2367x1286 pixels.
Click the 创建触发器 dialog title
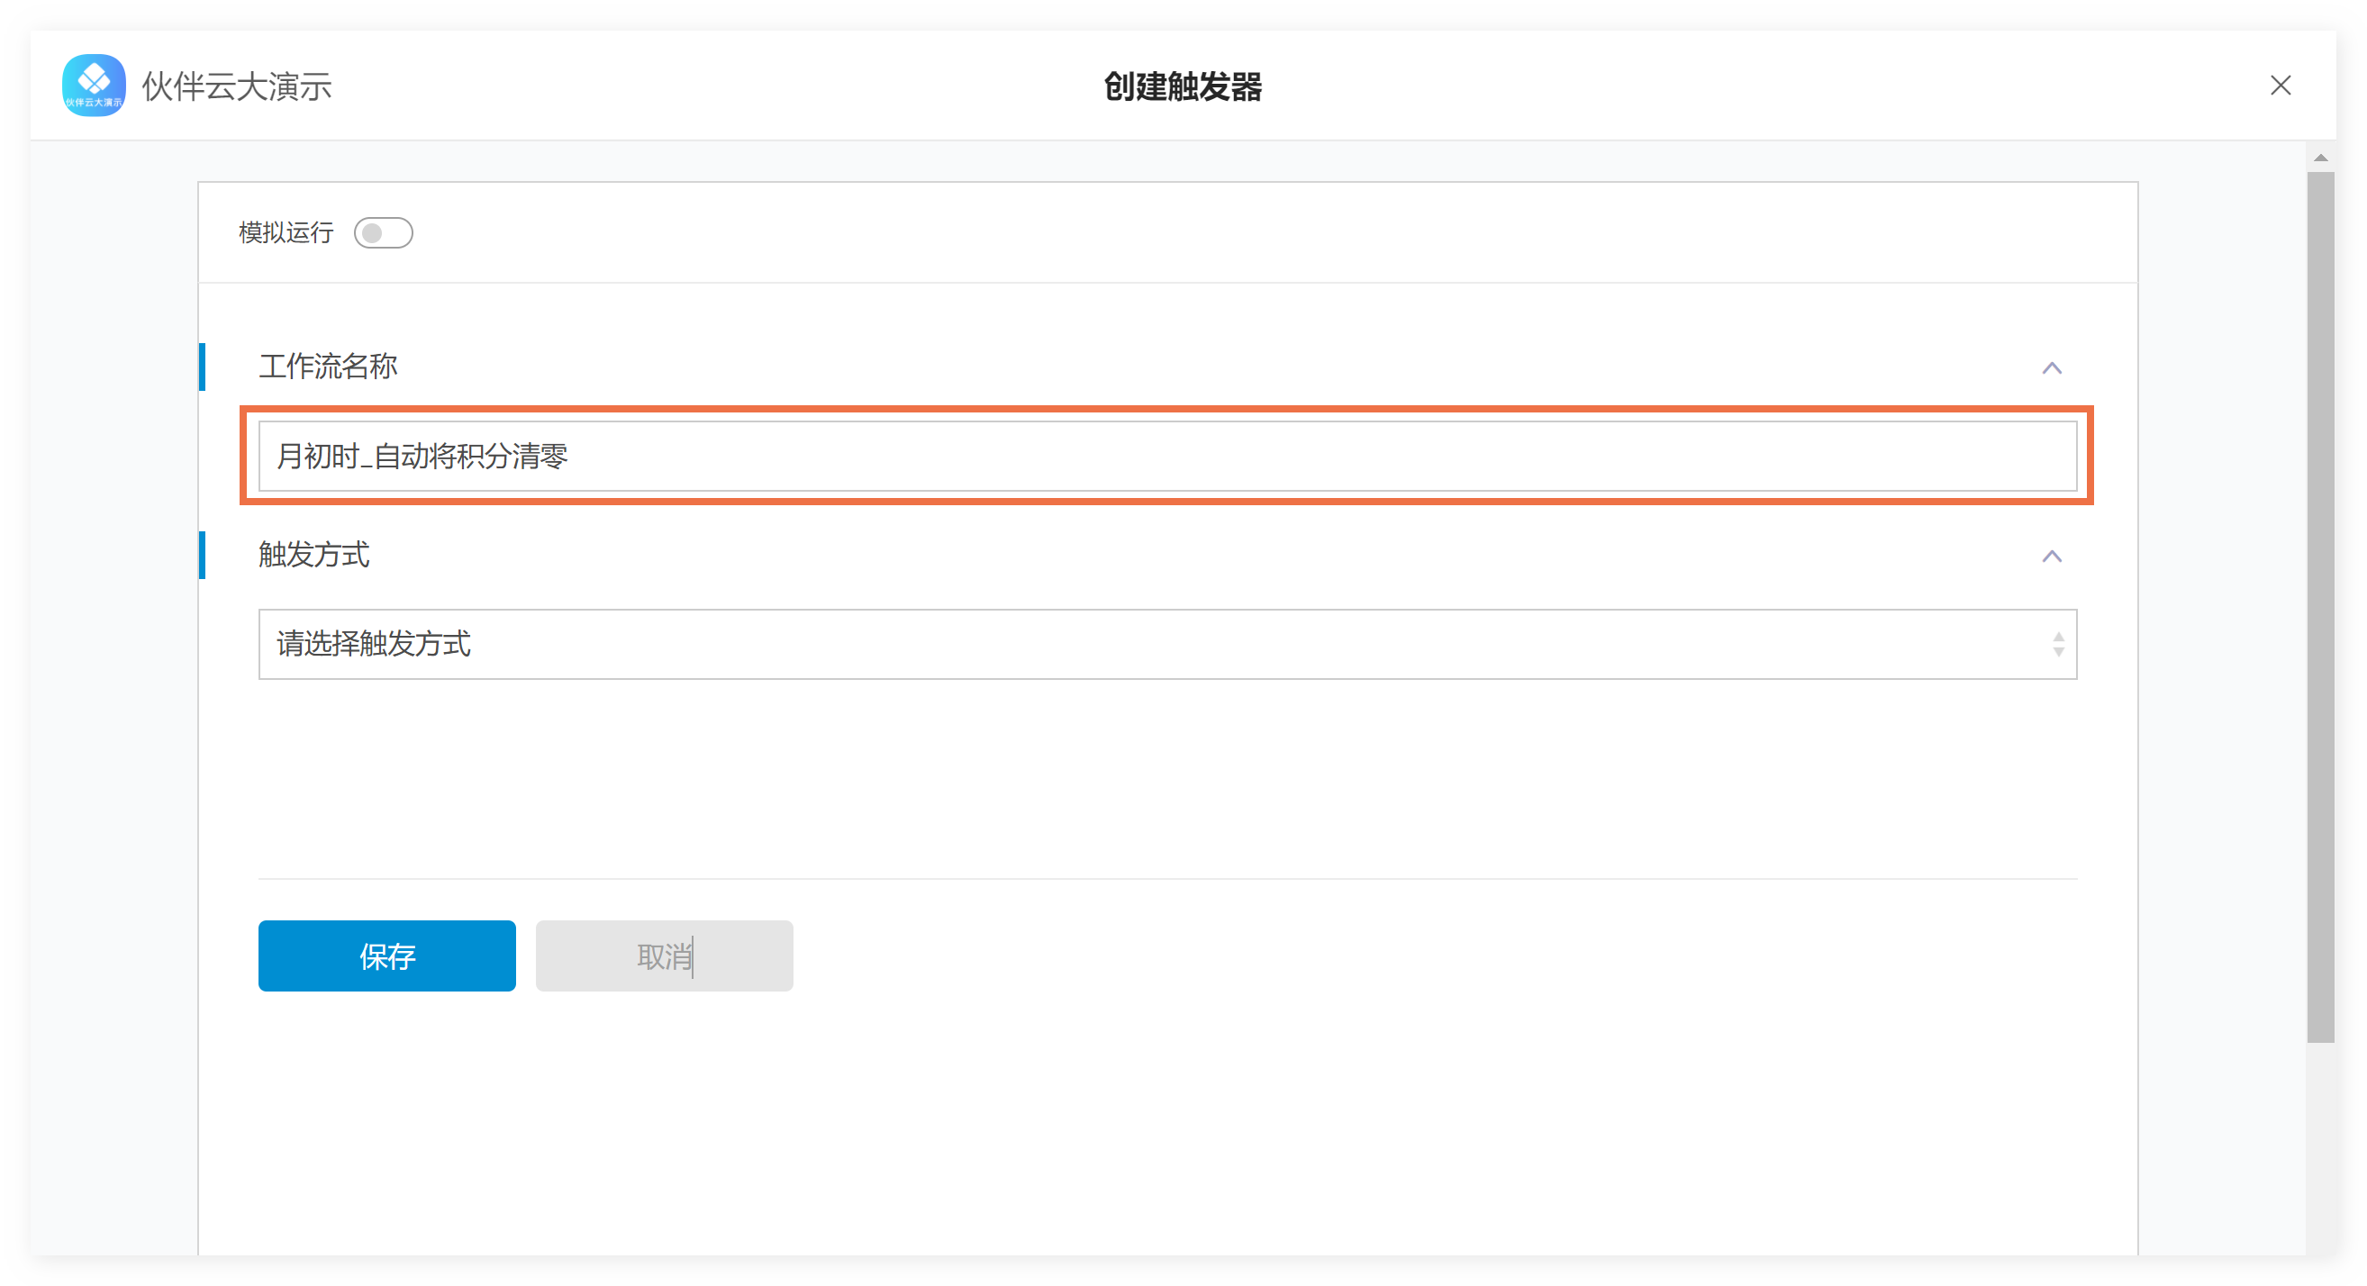click(x=1183, y=86)
